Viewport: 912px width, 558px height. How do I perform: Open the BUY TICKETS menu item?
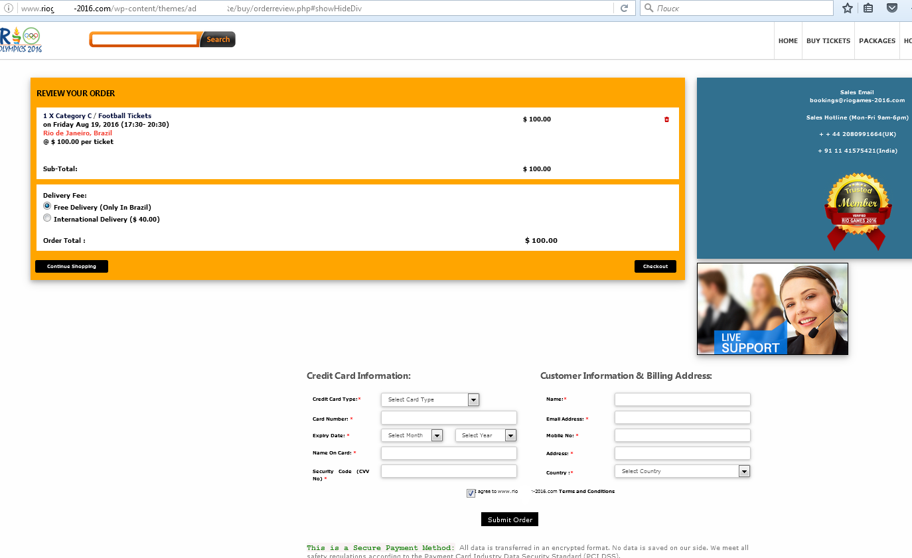click(828, 41)
